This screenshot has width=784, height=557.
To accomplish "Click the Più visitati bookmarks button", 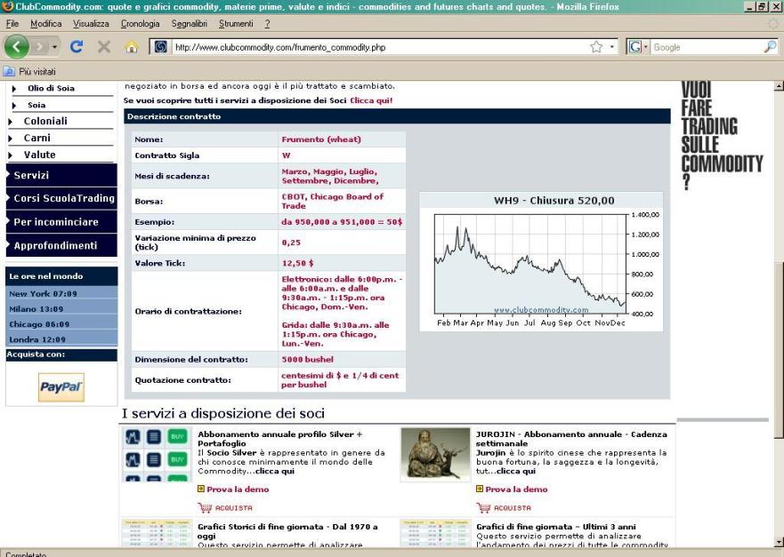I will [x=30, y=71].
